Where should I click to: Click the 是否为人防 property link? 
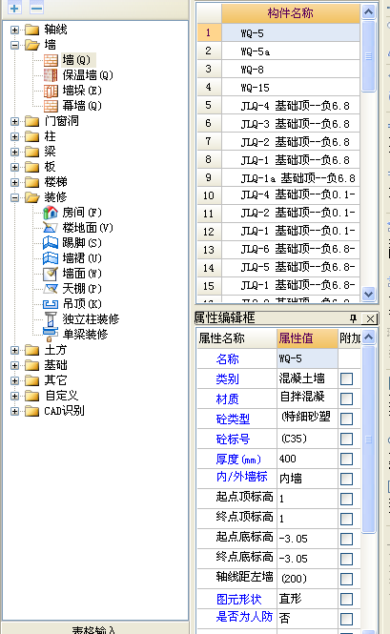pos(244,617)
